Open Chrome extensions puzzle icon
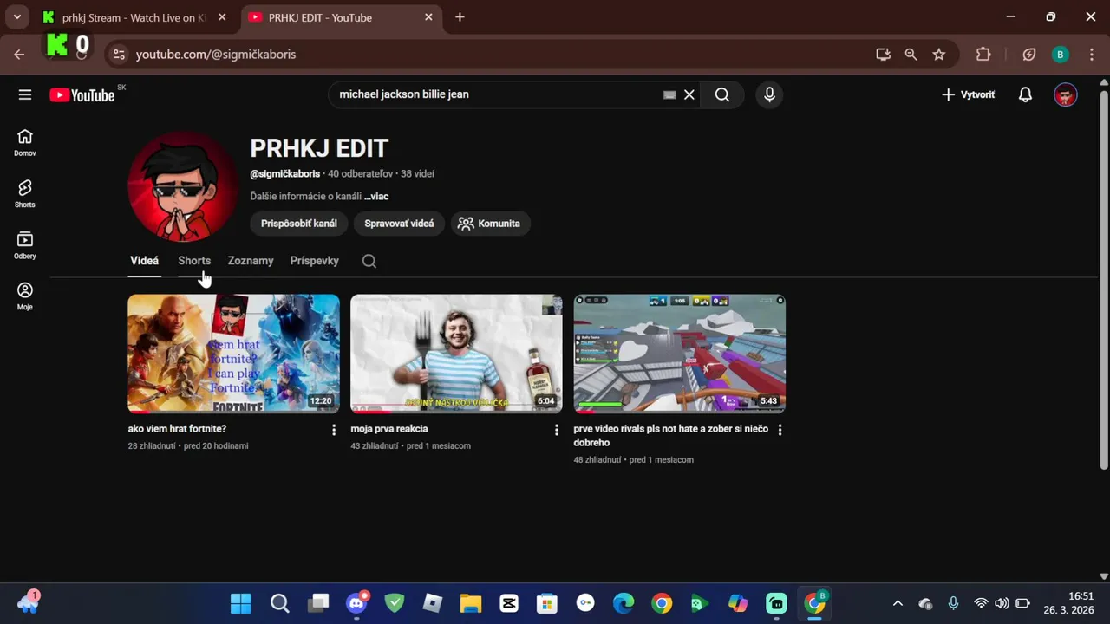This screenshot has height=624, width=1110. point(983,55)
